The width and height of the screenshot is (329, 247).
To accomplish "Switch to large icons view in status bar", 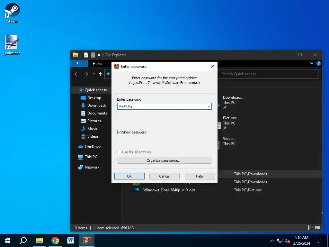I will 317,228.
